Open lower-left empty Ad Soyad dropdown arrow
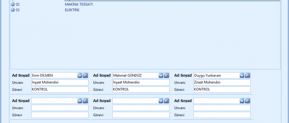Viewport: 289px width, 123px height. tap(80, 101)
